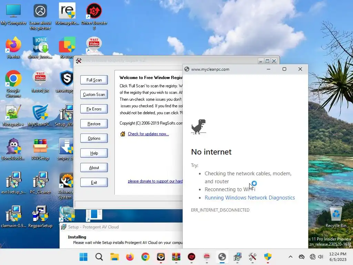
Task: Open BonziBuddy desktop icon
Action: tap(13, 149)
